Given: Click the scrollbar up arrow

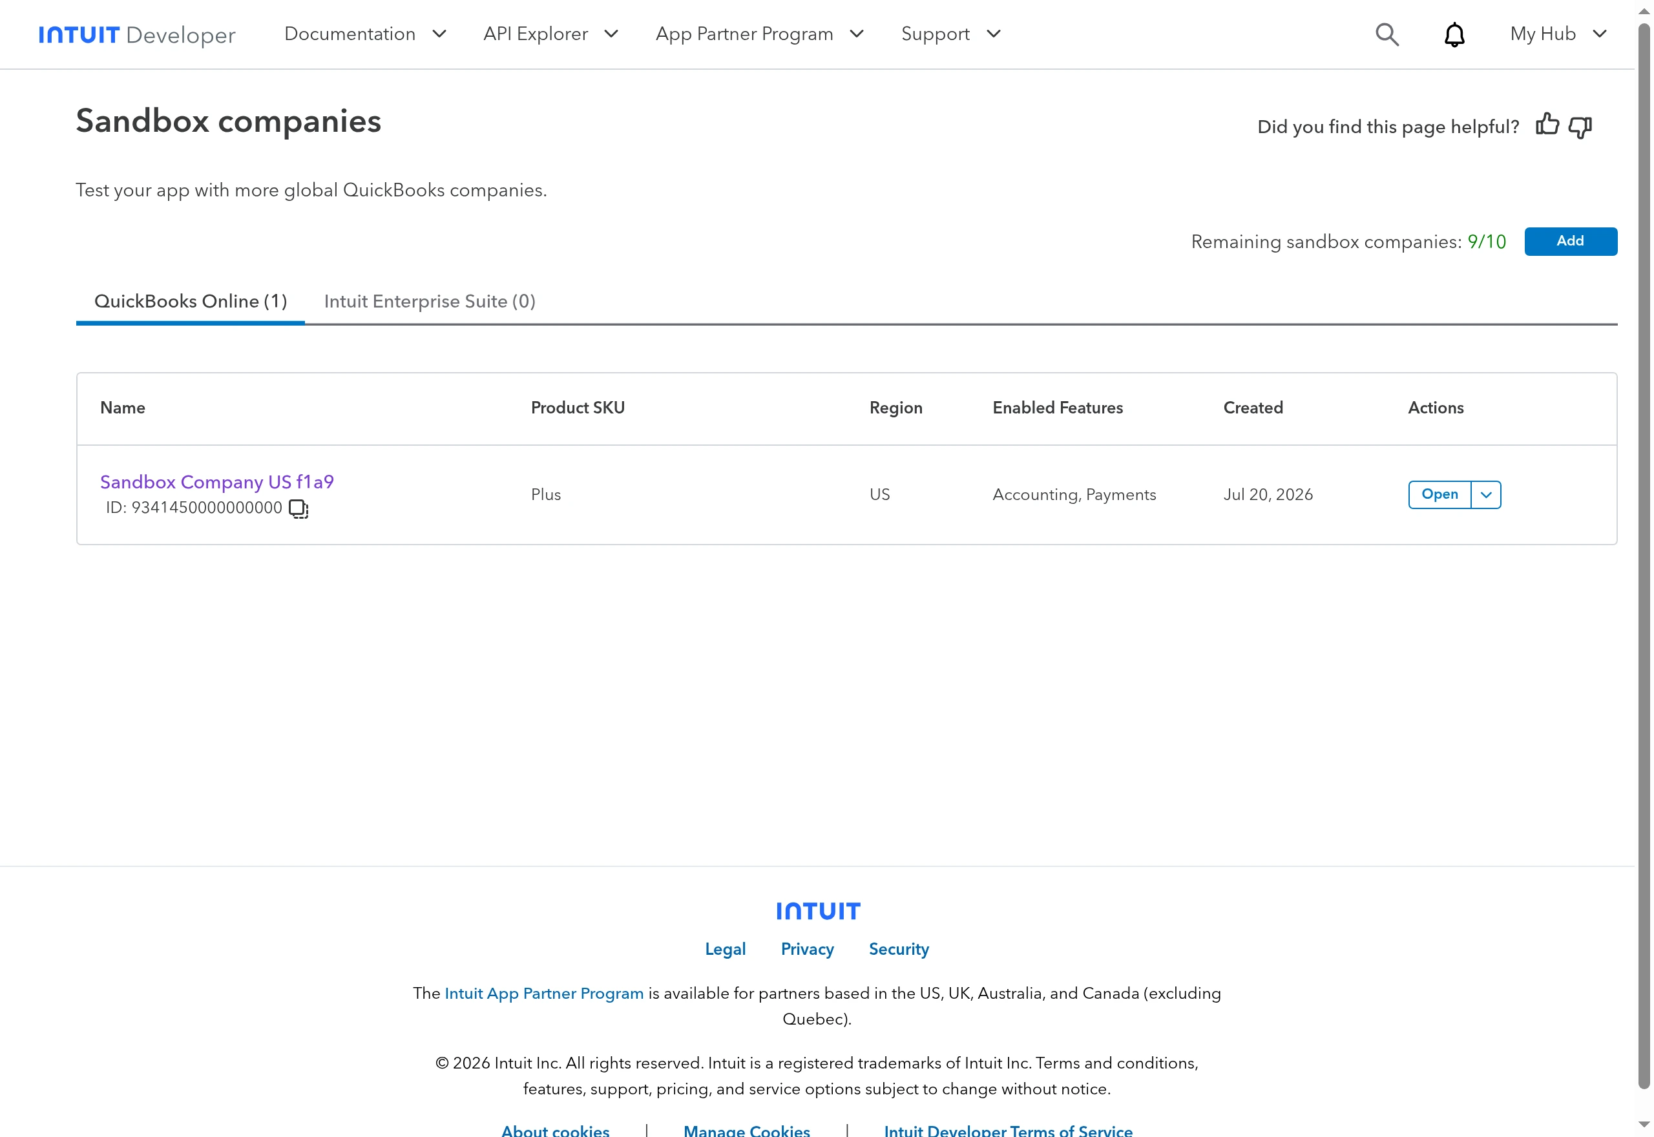Looking at the screenshot, I should click(x=1643, y=11).
